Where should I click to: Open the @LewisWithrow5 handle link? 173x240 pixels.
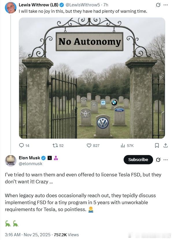[x=83, y=5]
